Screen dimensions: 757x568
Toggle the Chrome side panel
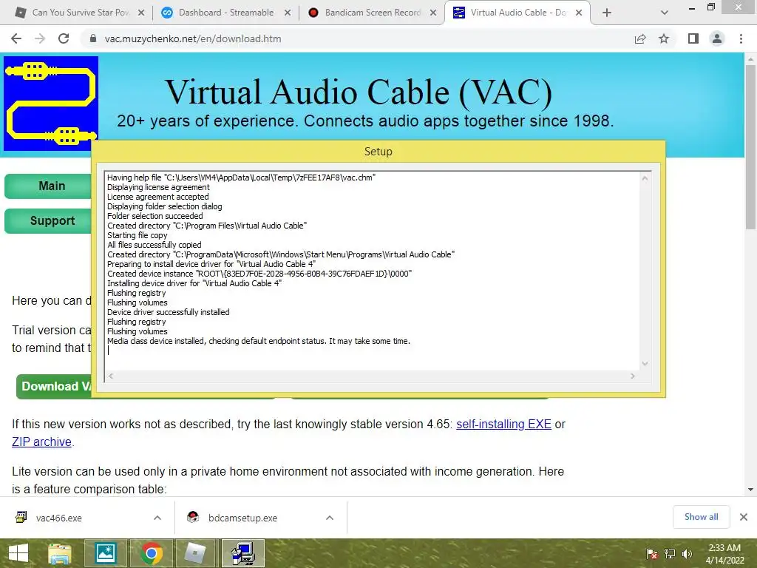click(x=693, y=38)
